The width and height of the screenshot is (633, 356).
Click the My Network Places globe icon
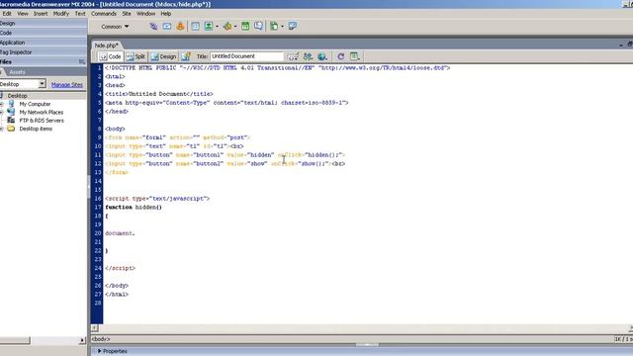coord(11,112)
